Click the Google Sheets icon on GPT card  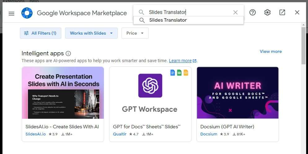179,73
